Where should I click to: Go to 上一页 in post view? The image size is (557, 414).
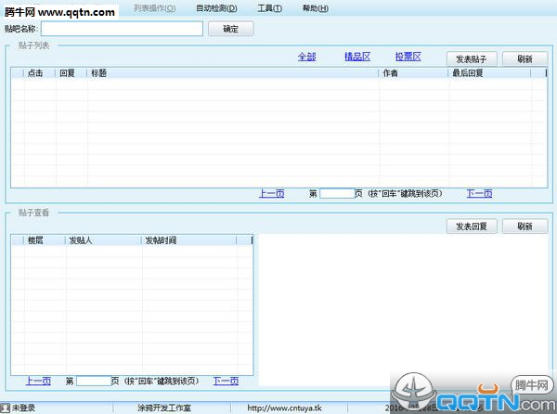pos(38,381)
